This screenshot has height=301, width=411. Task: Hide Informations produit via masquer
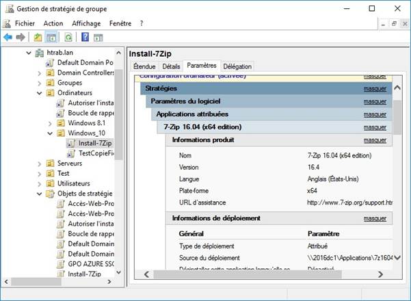[375, 140]
